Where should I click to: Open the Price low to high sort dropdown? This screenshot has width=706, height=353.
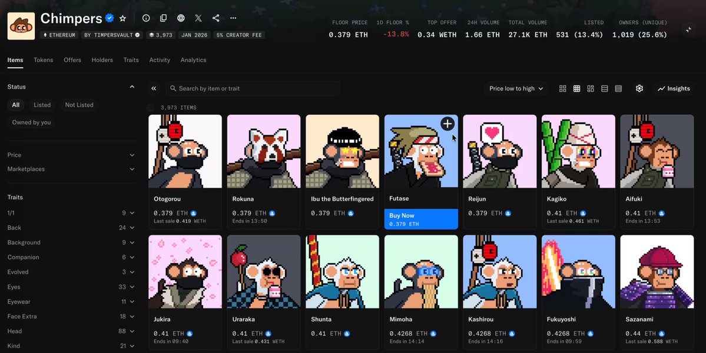pyautogui.click(x=516, y=89)
